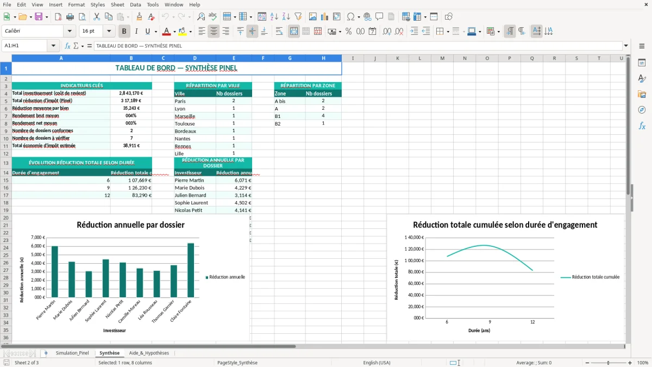Image resolution: width=652 pixels, height=367 pixels.
Task: Open the Format menu
Action: tap(76, 4)
